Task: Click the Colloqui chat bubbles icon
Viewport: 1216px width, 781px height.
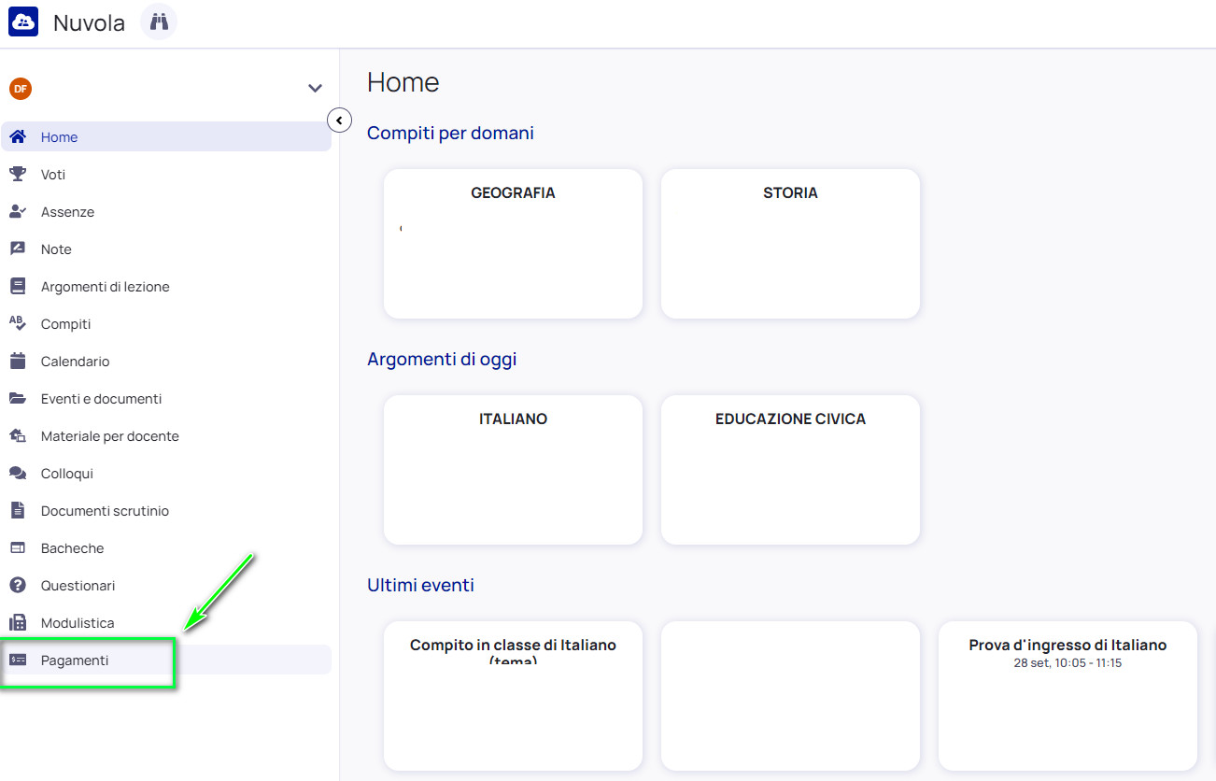Action: coord(18,473)
